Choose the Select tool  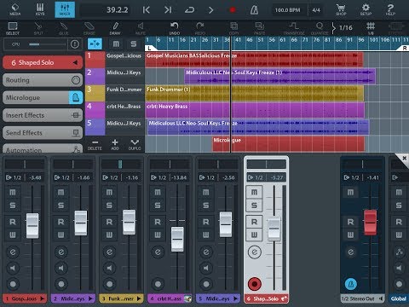[x=13, y=28]
